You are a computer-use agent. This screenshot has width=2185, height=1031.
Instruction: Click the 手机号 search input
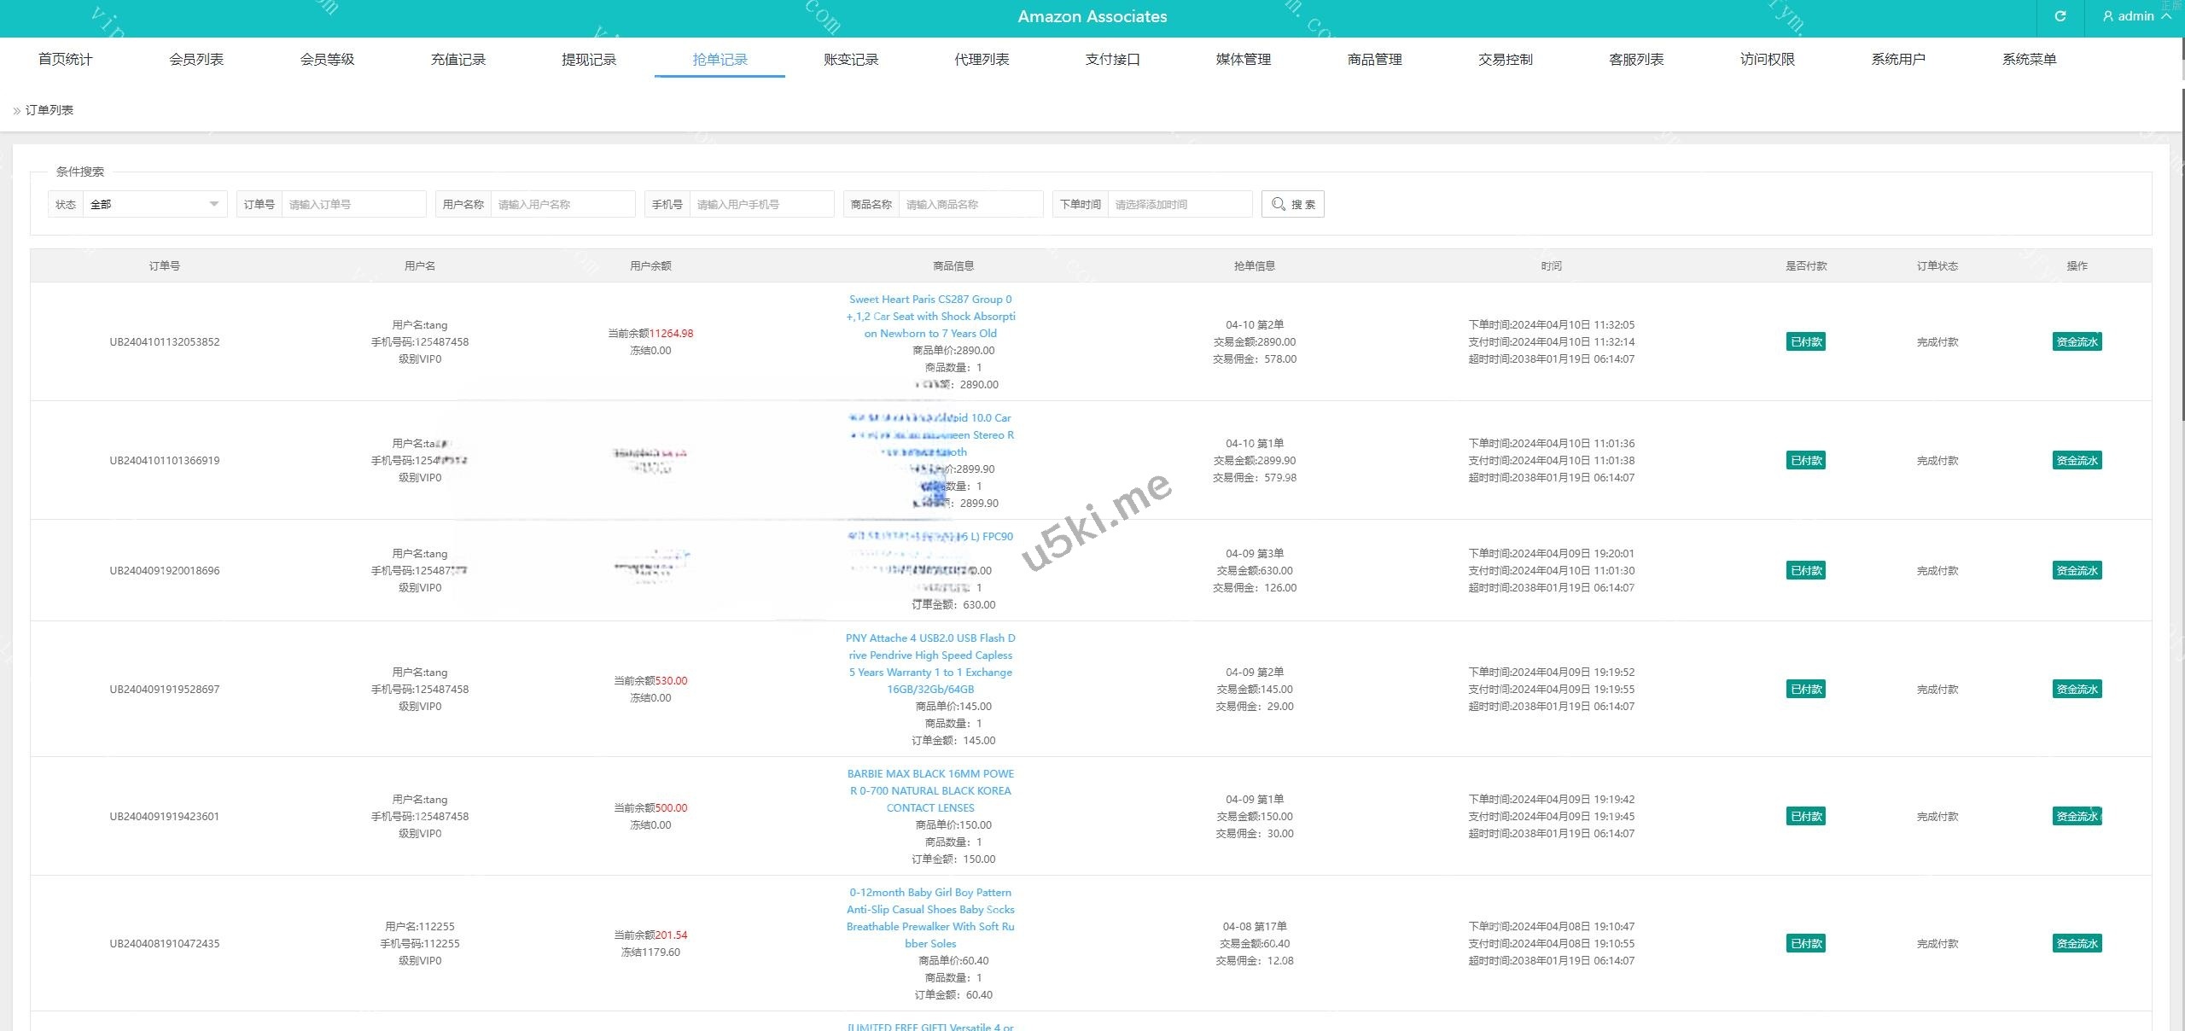pyautogui.click(x=761, y=204)
